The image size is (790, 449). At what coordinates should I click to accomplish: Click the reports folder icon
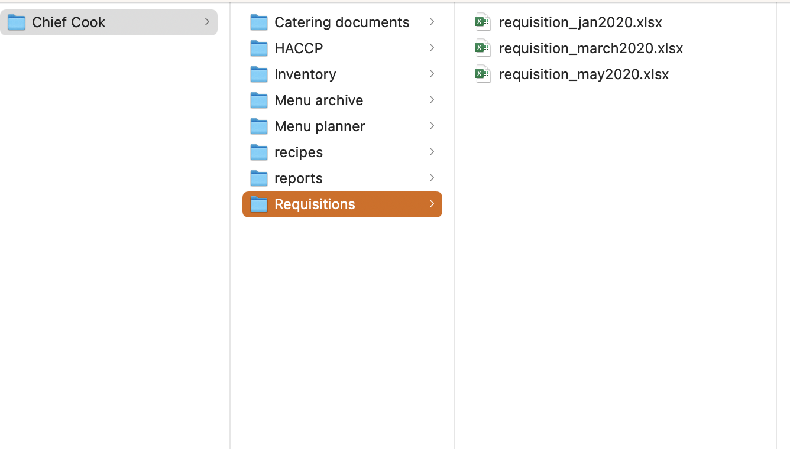click(x=259, y=178)
